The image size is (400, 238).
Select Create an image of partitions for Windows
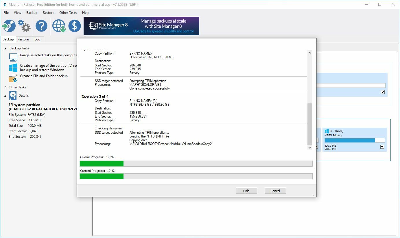(48, 68)
